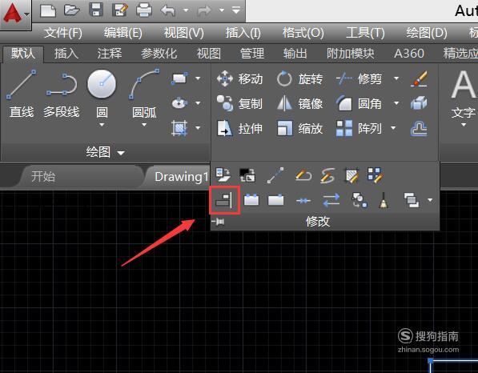Screen dimensions: 478x373
Task: Switch to the 输出 ribbon tab
Action: click(295, 54)
